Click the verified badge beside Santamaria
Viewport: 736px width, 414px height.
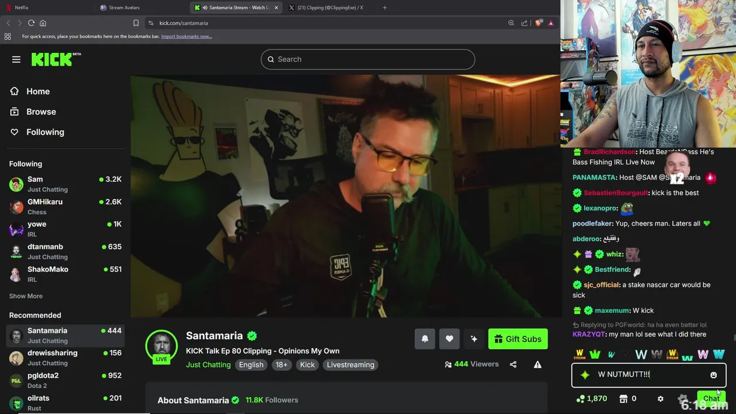click(x=252, y=336)
